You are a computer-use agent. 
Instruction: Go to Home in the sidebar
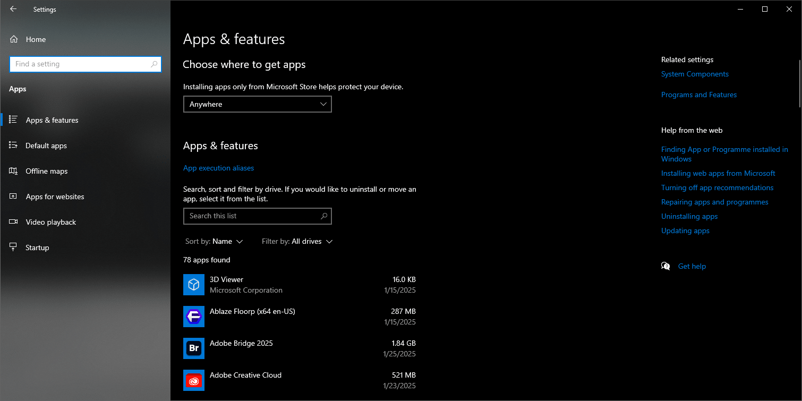[36, 39]
